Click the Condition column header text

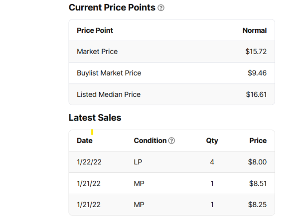point(150,141)
